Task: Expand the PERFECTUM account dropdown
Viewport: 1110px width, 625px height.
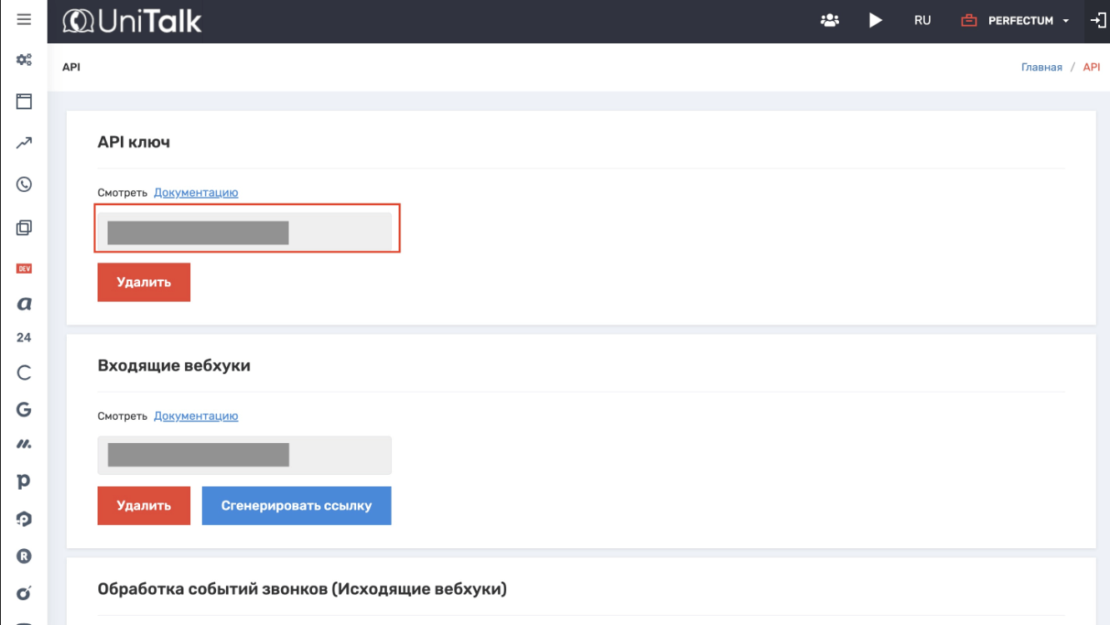Action: coord(1028,21)
